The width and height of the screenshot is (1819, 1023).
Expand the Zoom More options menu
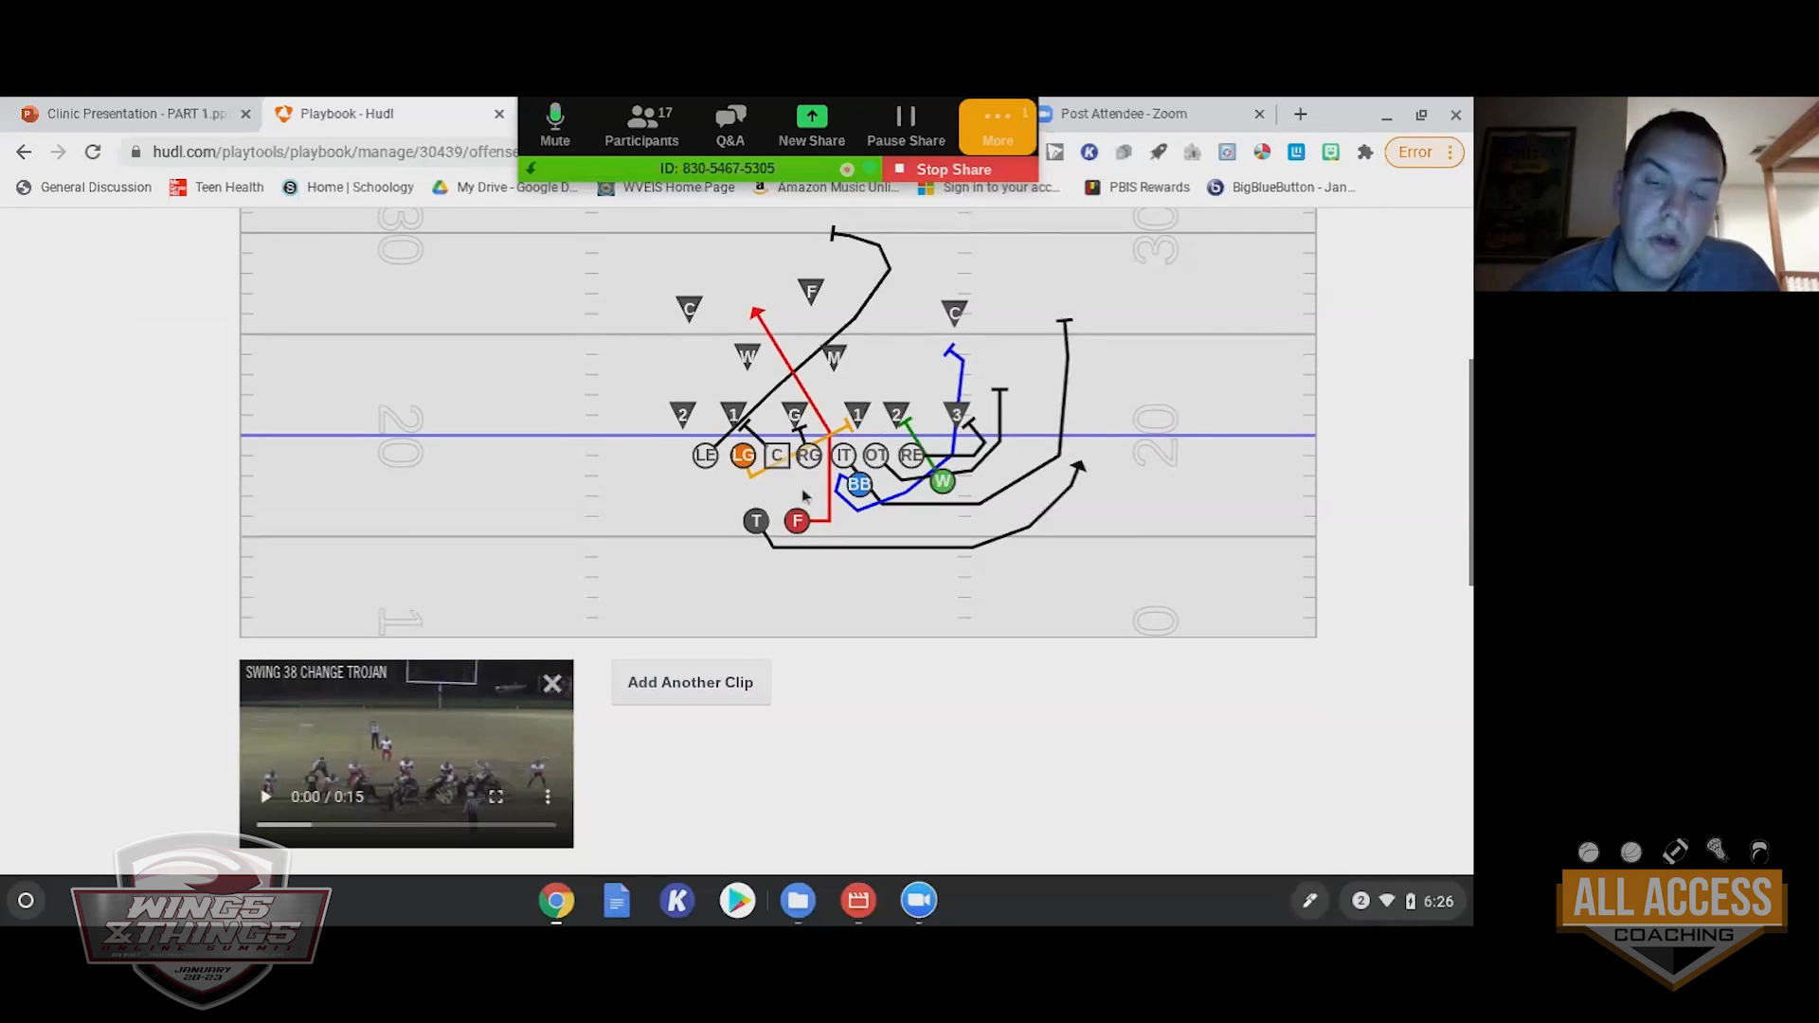pos(997,126)
